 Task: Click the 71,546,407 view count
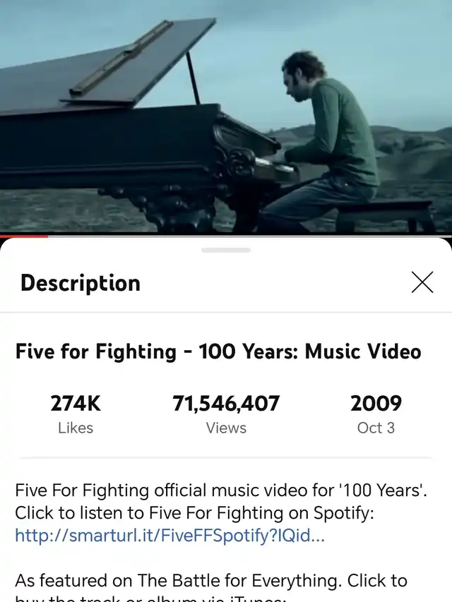coord(226,404)
